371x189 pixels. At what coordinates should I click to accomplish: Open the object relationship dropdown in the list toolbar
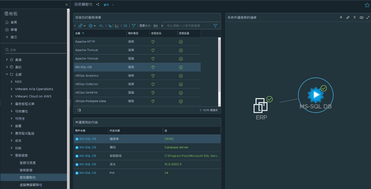82,26
